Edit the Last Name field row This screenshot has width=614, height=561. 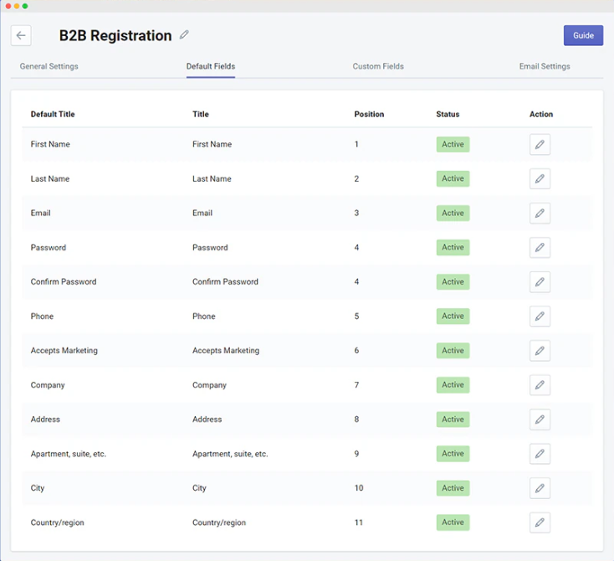[540, 179]
